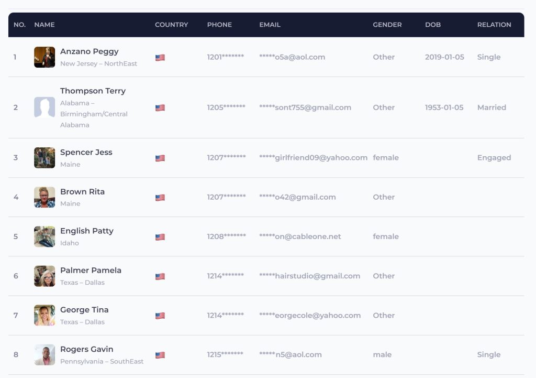Click the US flag in Spencer Jess's row
536x378 pixels.
coord(160,158)
